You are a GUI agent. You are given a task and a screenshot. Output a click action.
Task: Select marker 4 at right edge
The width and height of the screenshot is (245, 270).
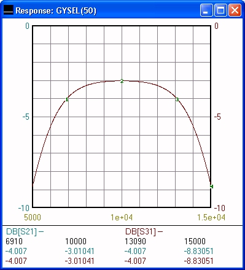tap(212, 187)
